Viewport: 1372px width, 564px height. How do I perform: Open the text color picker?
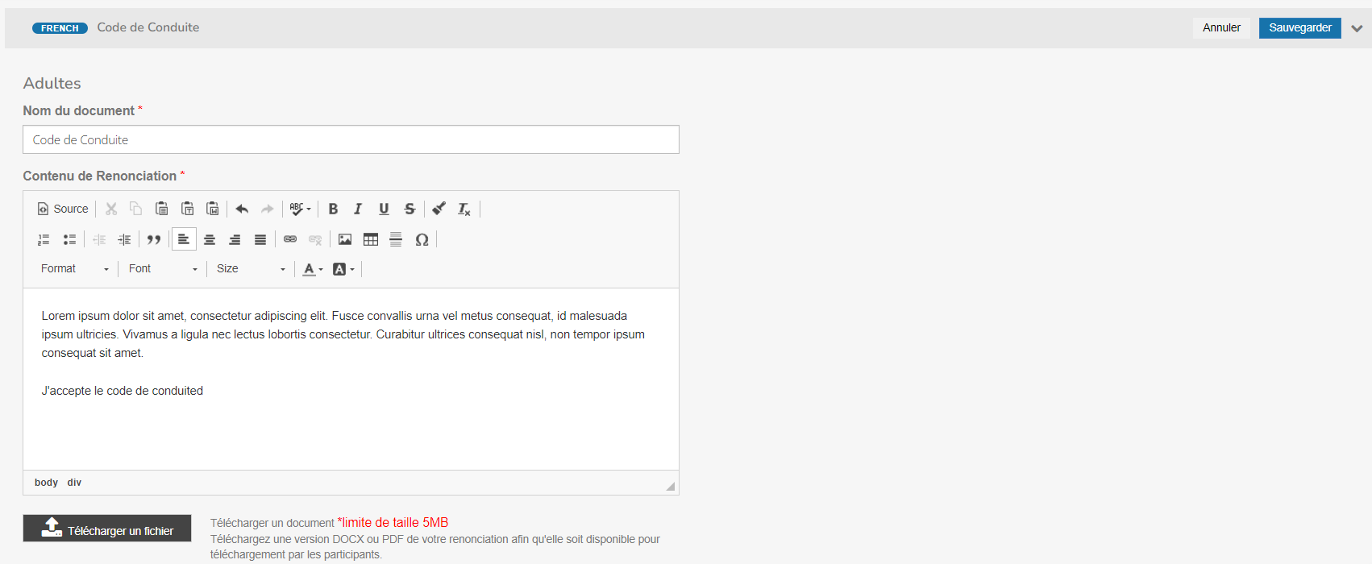(312, 269)
